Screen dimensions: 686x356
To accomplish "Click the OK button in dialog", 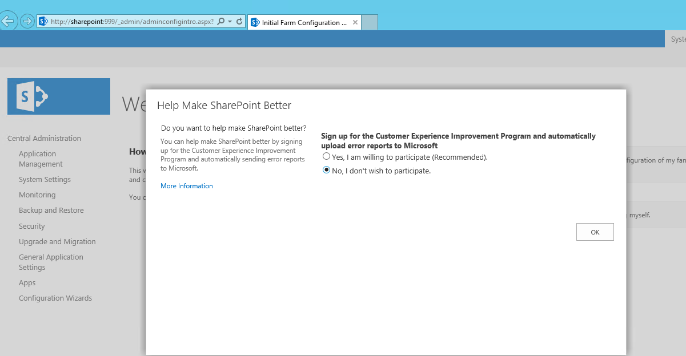I will point(595,232).
